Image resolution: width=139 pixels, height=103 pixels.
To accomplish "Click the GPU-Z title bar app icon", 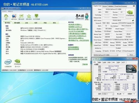I will pos(93,3).
